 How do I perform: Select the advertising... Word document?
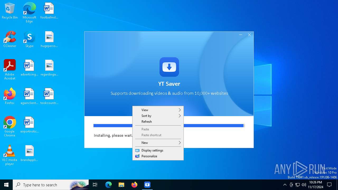coord(29,68)
